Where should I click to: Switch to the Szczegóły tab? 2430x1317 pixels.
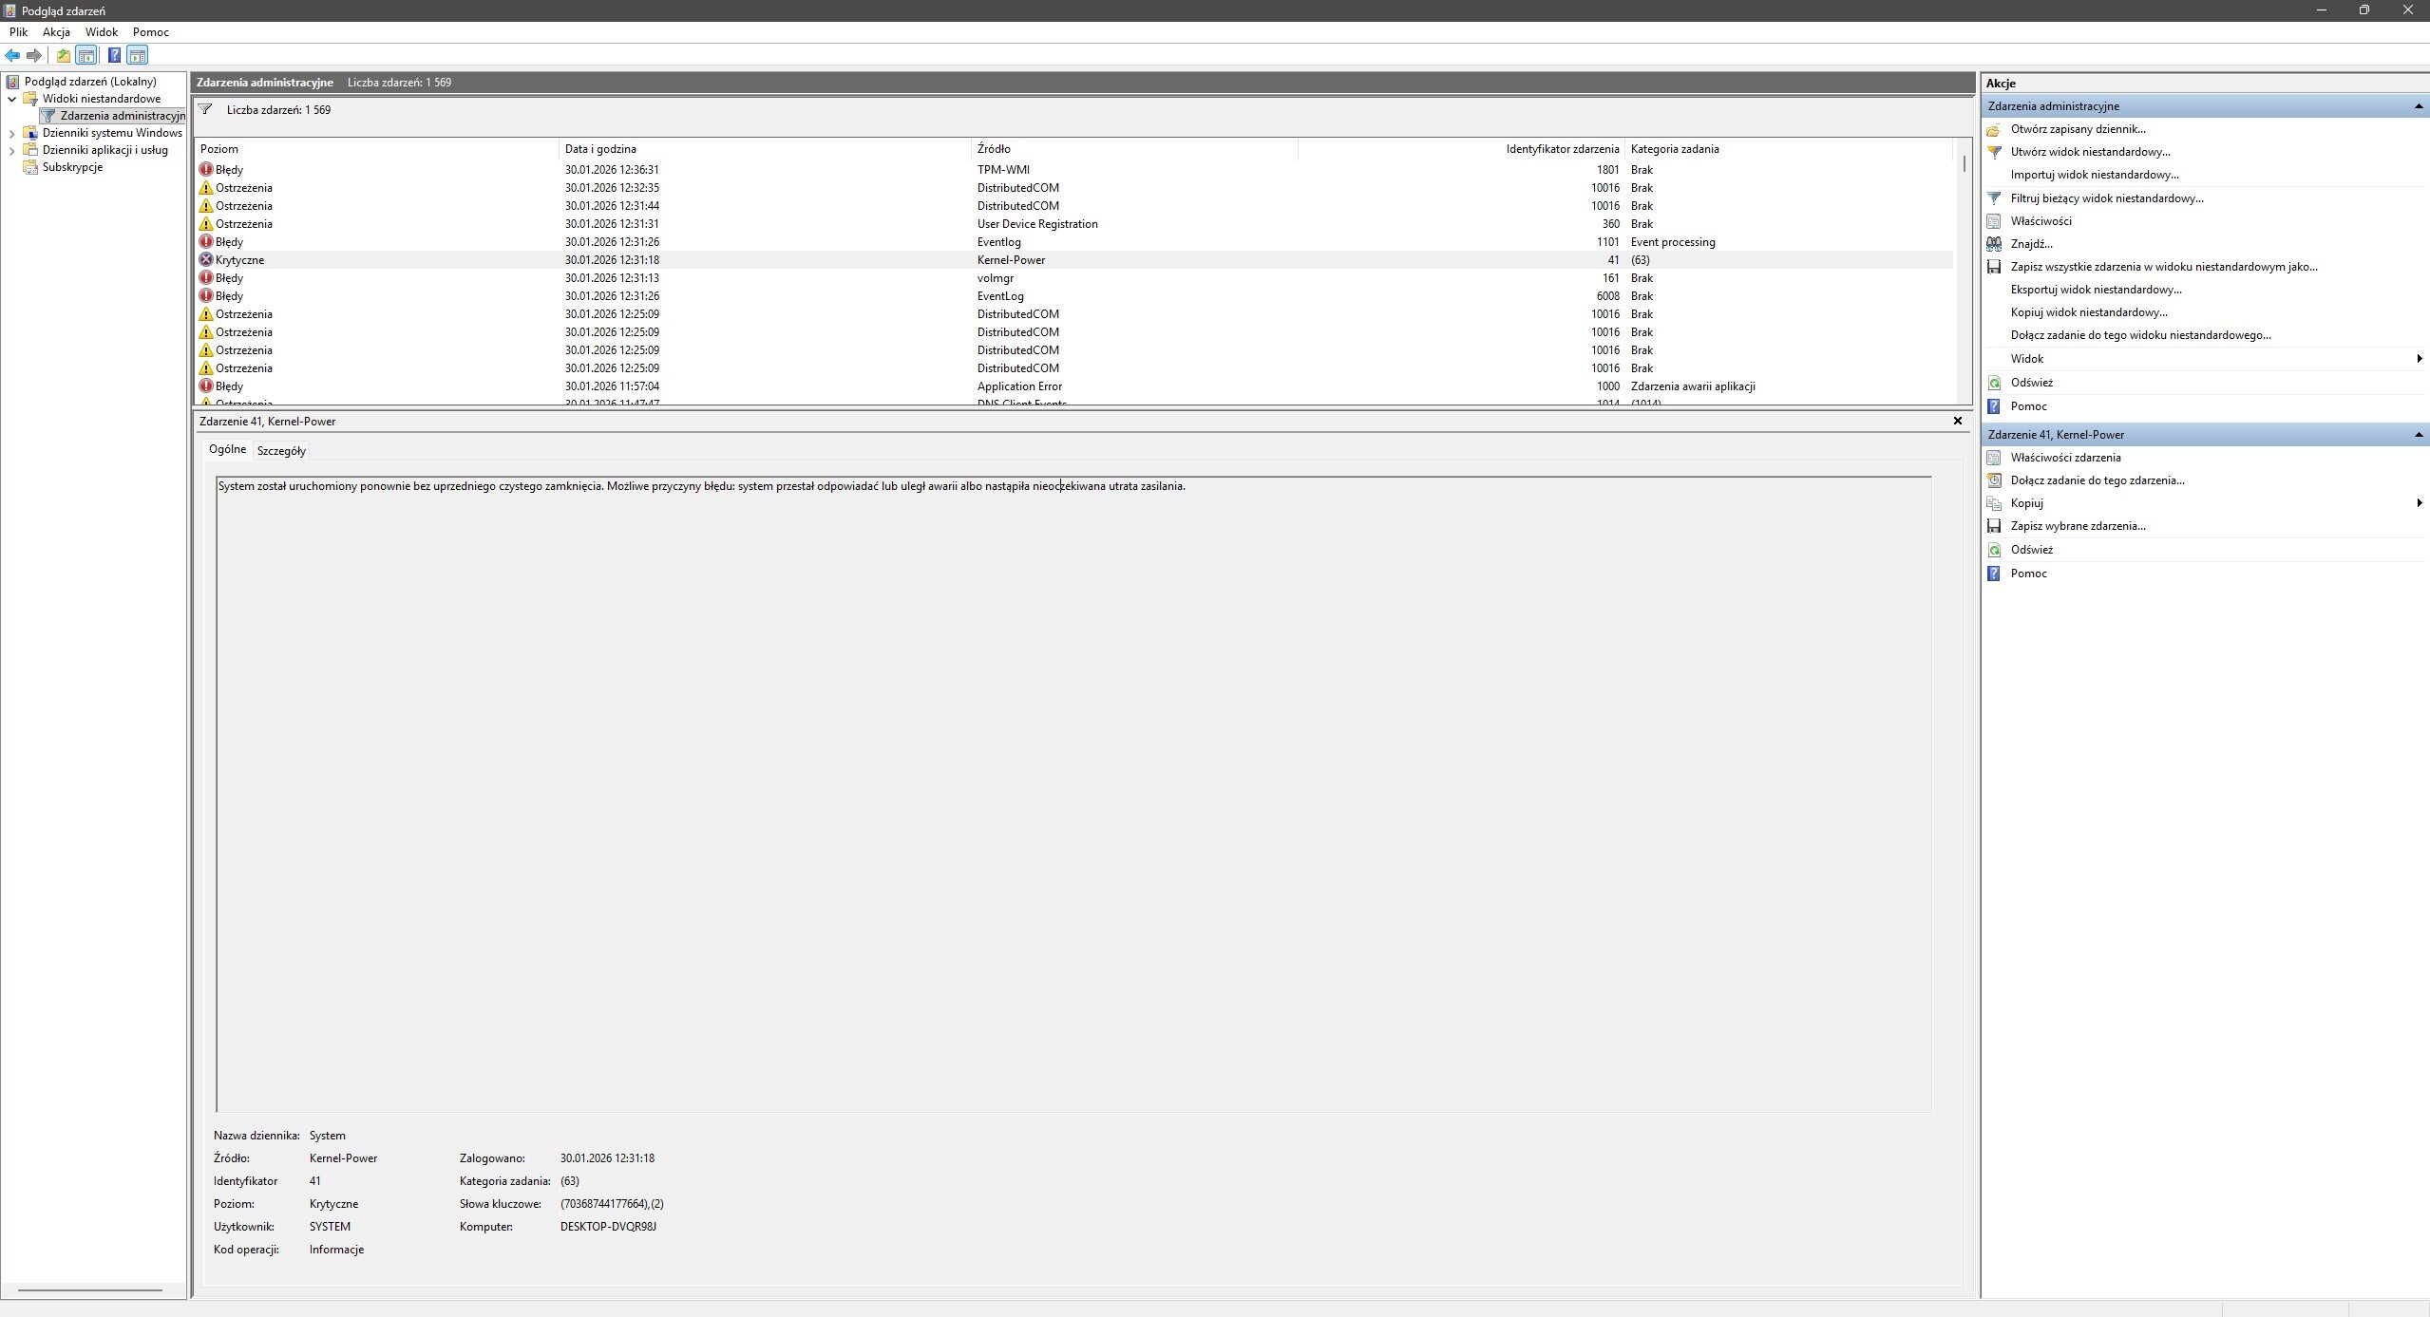click(x=281, y=451)
